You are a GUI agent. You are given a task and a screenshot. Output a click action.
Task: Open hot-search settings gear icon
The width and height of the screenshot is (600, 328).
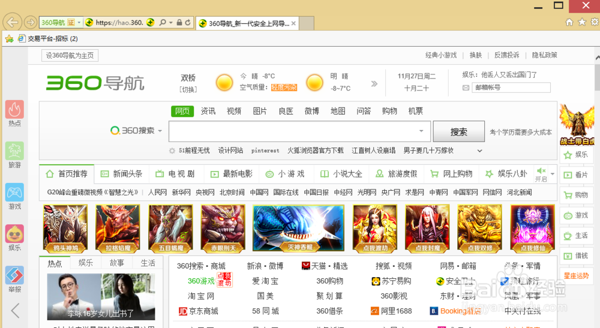point(172,151)
